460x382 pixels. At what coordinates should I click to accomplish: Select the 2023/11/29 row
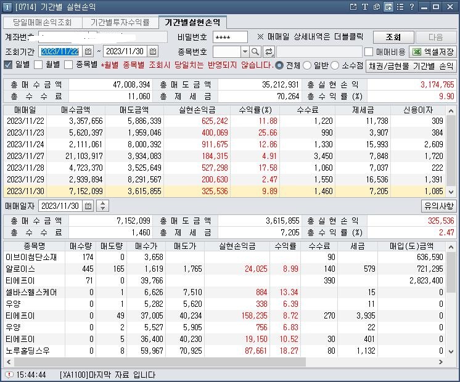click(225, 179)
